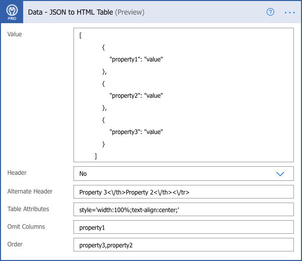Place cursor on "property2" line in Value
Screen dimensions: 302x261
coord(137,96)
